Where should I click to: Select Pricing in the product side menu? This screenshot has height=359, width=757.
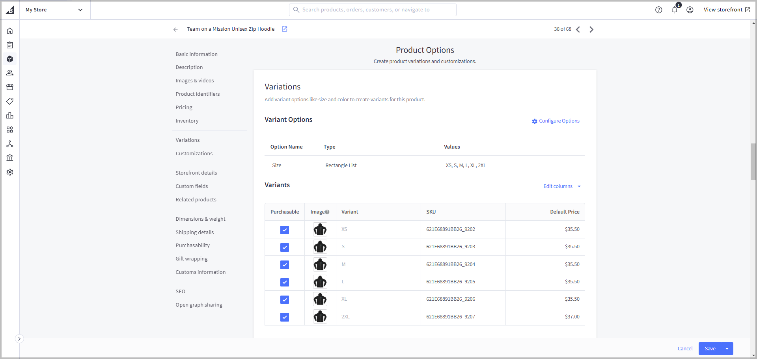pos(184,108)
